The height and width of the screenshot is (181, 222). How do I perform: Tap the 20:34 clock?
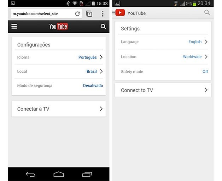204,3
